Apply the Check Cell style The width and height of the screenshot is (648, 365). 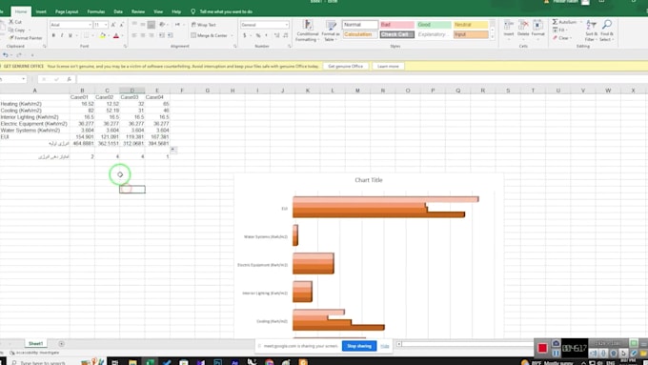pos(397,34)
